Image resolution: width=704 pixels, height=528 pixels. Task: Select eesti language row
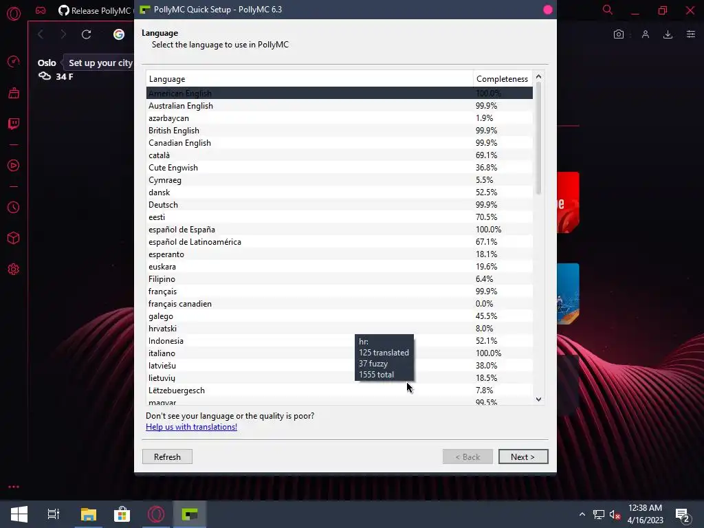click(x=340, y=217)
